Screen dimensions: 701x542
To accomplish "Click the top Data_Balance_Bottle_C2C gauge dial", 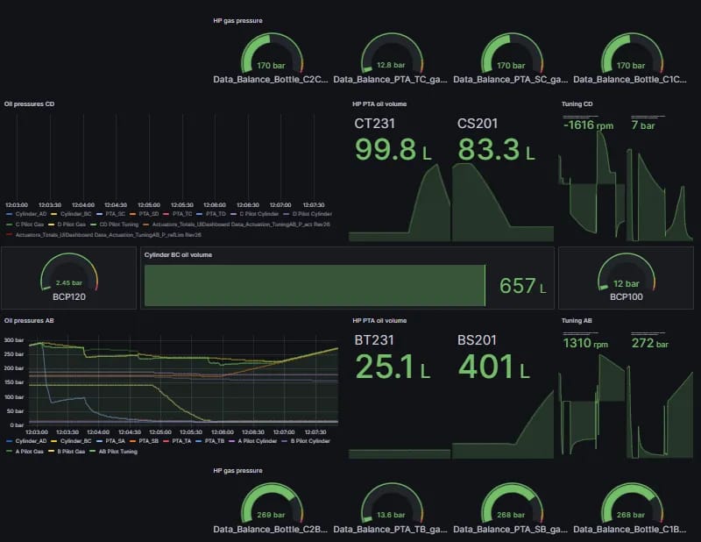I will [x=271, y=55].
